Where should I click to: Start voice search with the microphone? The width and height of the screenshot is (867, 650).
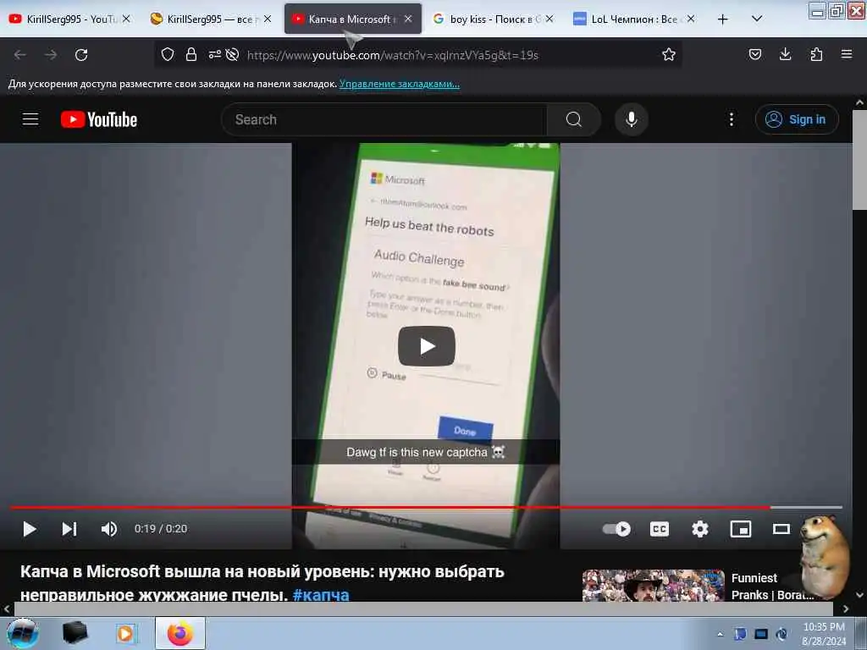pyautogui.click(x=632, y=119)
